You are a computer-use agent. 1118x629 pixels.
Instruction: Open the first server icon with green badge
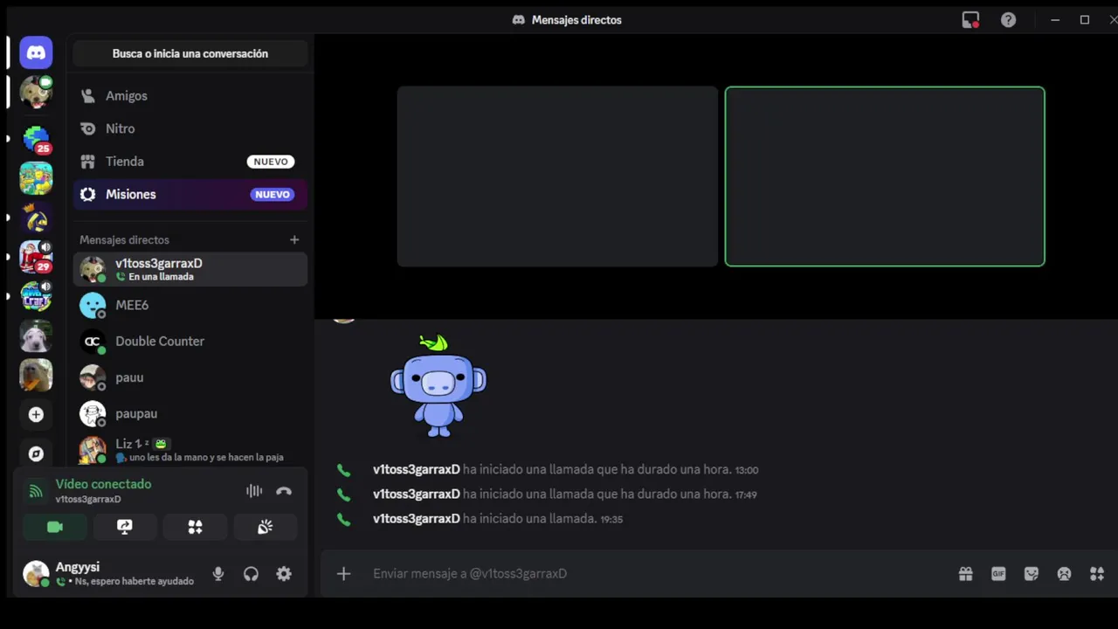click(x=36, y=92)
